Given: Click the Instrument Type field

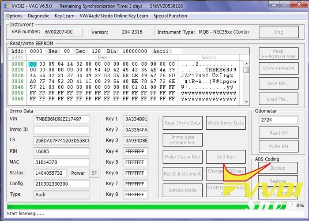Looking at the screenshot, I should [x=223, y=32].
